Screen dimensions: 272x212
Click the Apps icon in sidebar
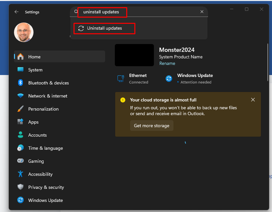20,122
